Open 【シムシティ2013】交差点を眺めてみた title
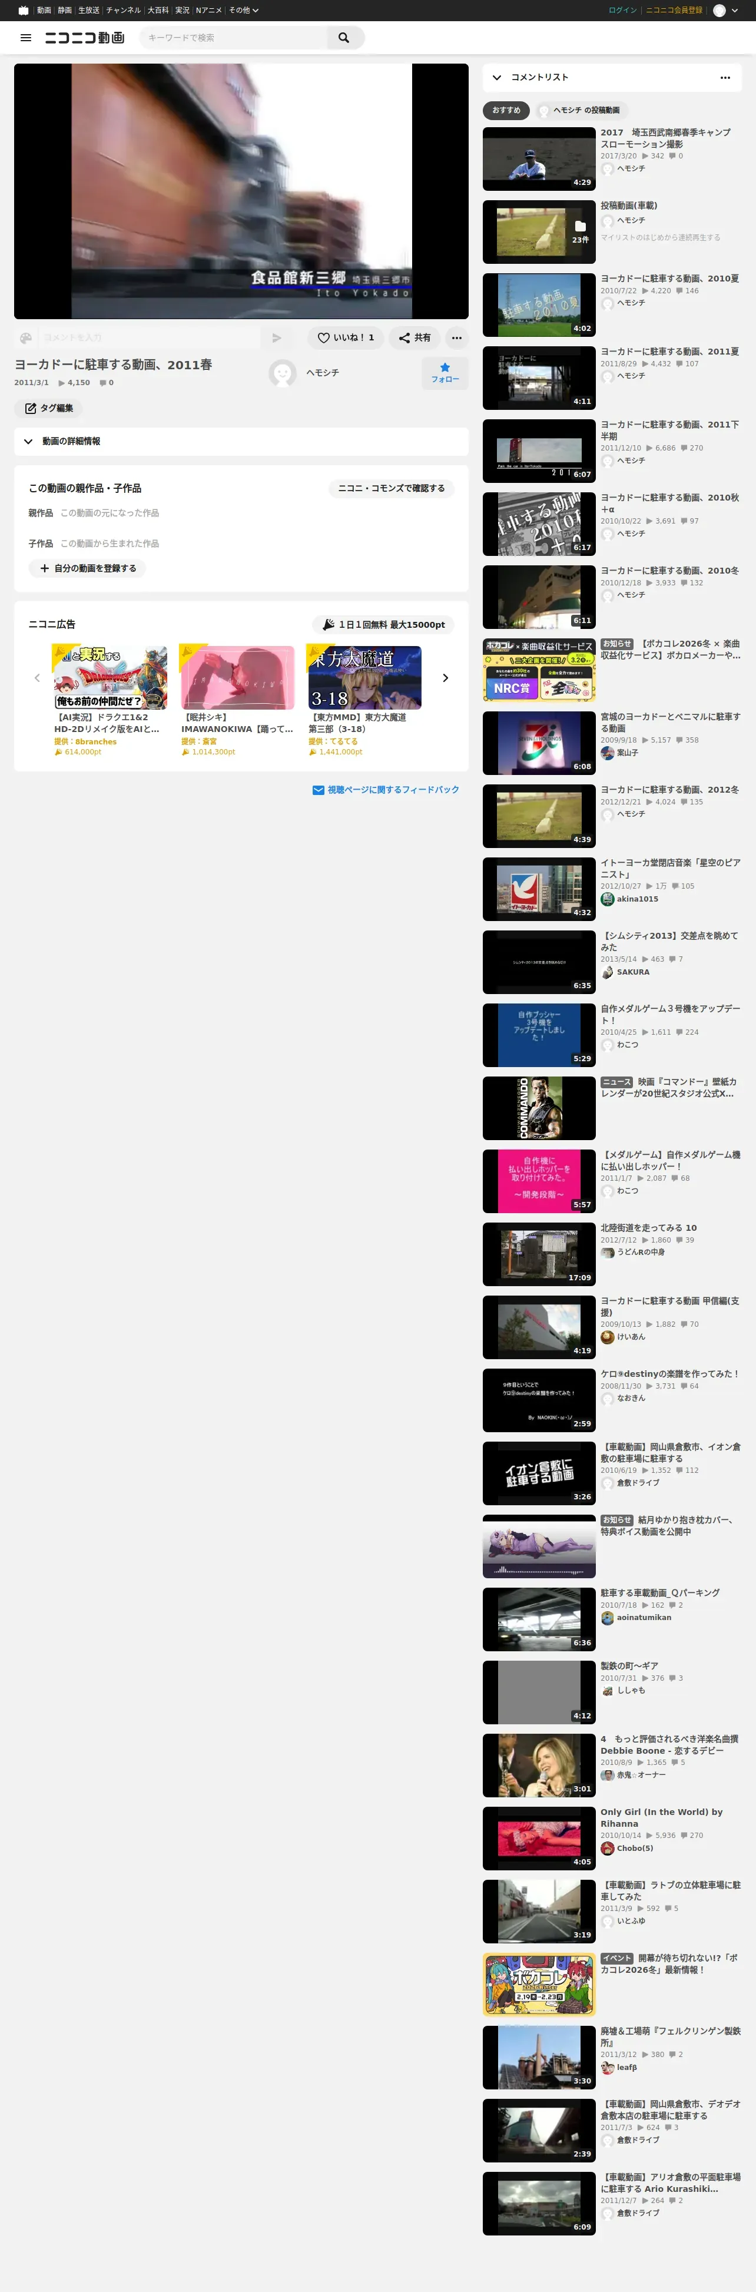 click(669, 941)
